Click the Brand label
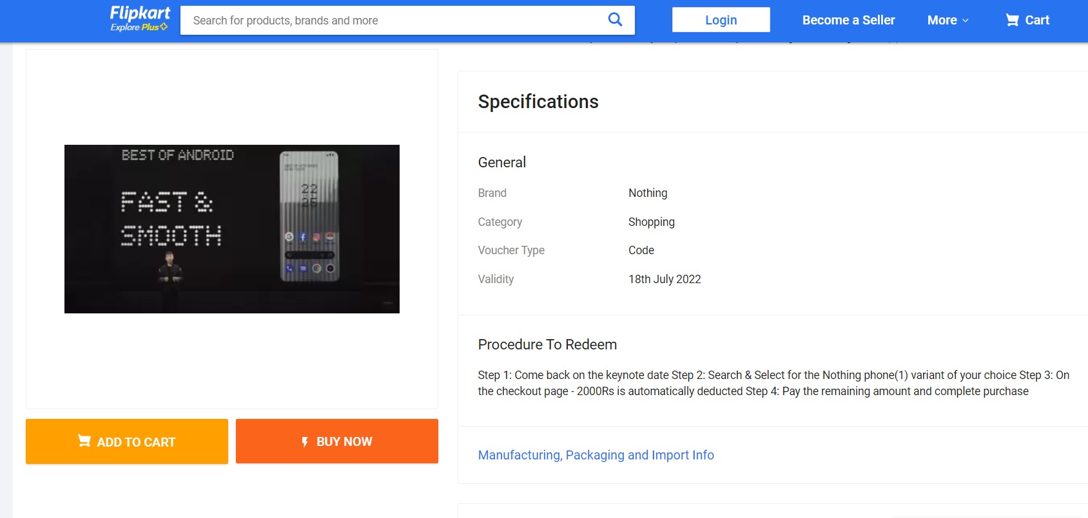The width and height of the screenshot is (1088, 518). click(492, 193)
